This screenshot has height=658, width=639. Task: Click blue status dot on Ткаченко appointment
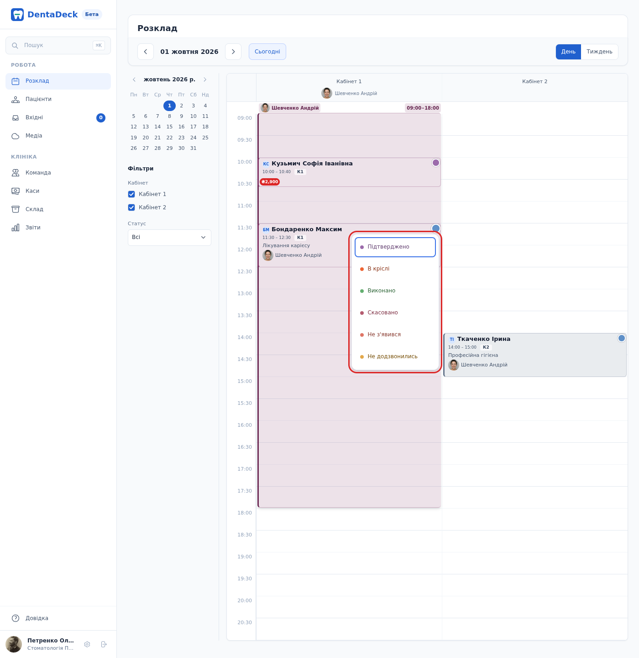622,338
